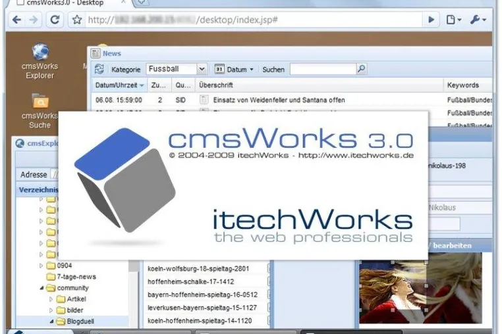Expand the bilder folder
Screen dimensions: 502x334
pyautogui.click(x=51, y=310)
